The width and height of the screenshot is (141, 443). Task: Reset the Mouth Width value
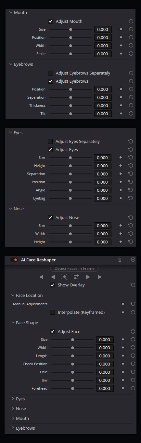click(x=131, y=46)
